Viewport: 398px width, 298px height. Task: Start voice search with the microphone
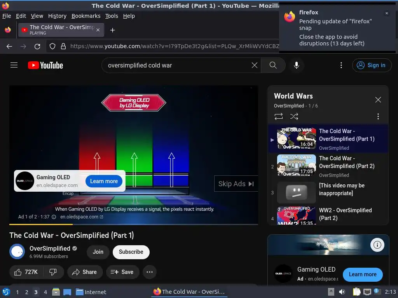[x=296, y=65]
